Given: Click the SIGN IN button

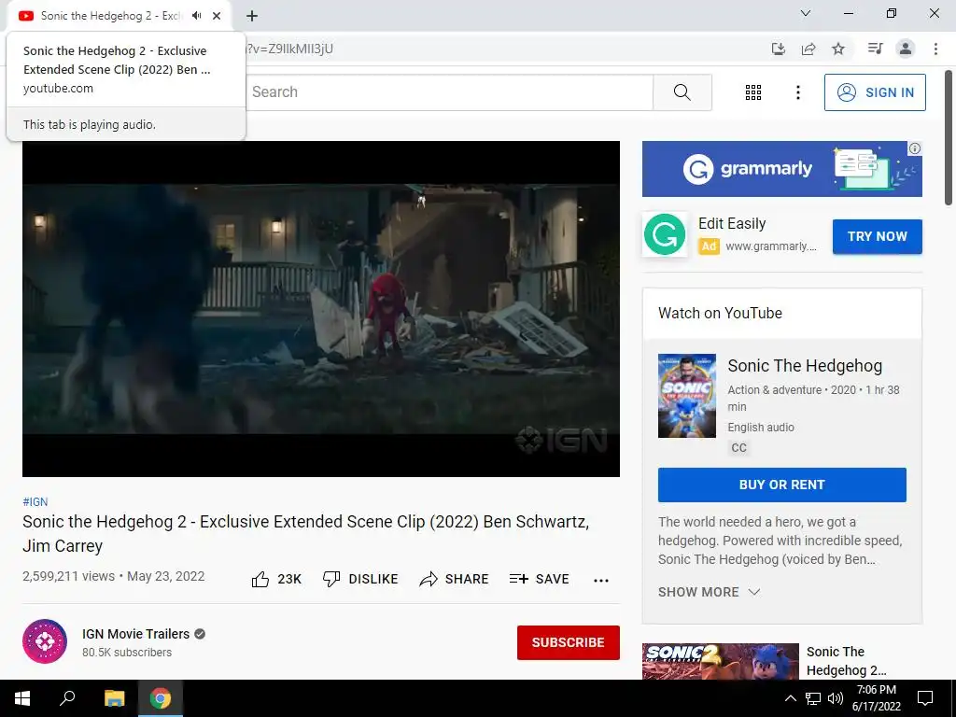Looking at the screenshot, I should coord(874,92).
